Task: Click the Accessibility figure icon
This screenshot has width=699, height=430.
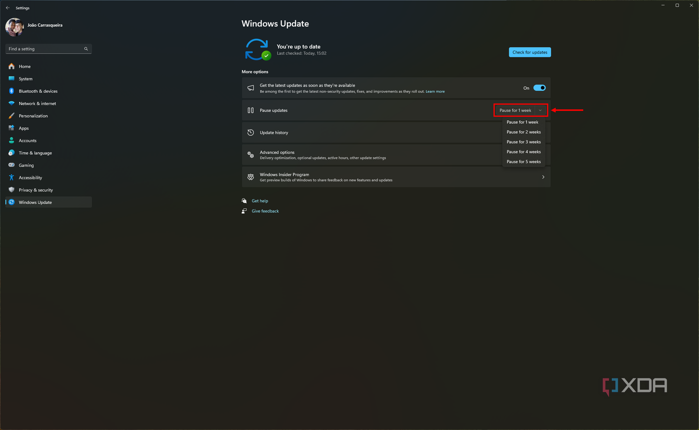Action: [x=11, y=177]
